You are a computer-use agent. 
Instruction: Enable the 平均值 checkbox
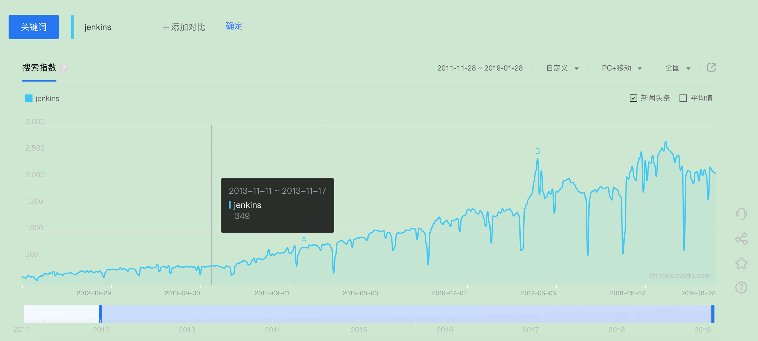[683, 98]
